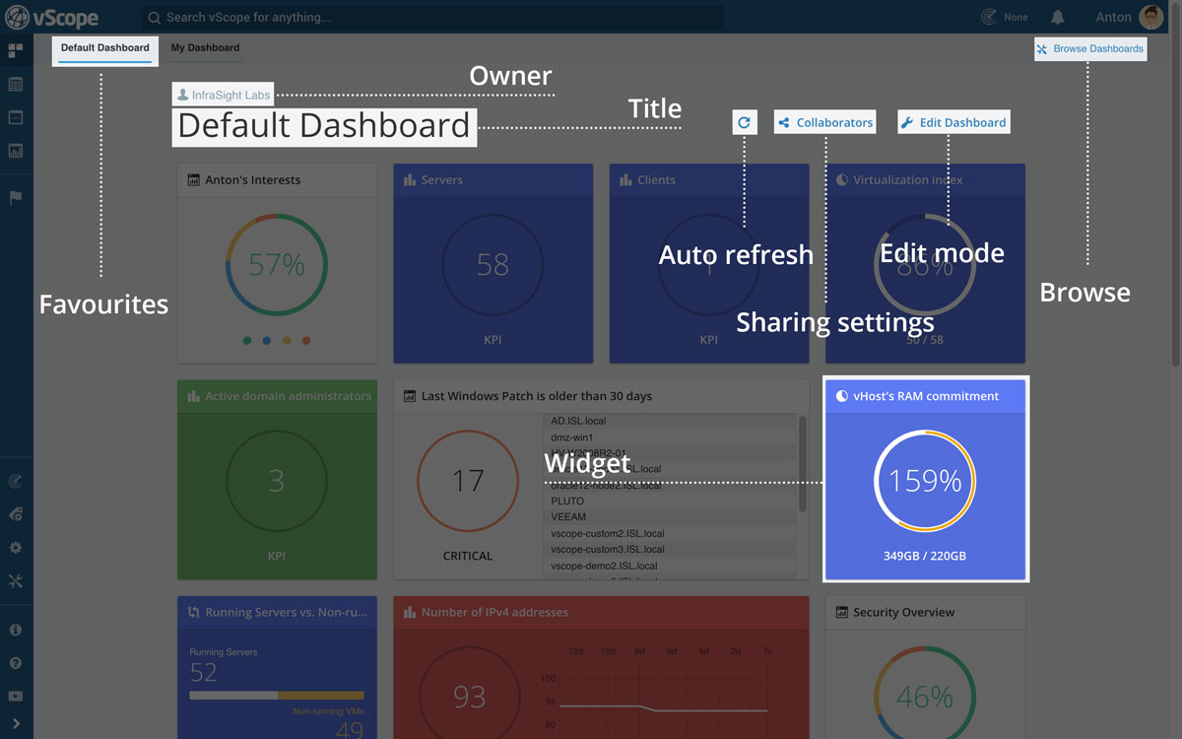Image resolution: width=1182 pixels, height=739 pixels.
Task: Open the table view icon in the sidebar
Action: (16, 85)
